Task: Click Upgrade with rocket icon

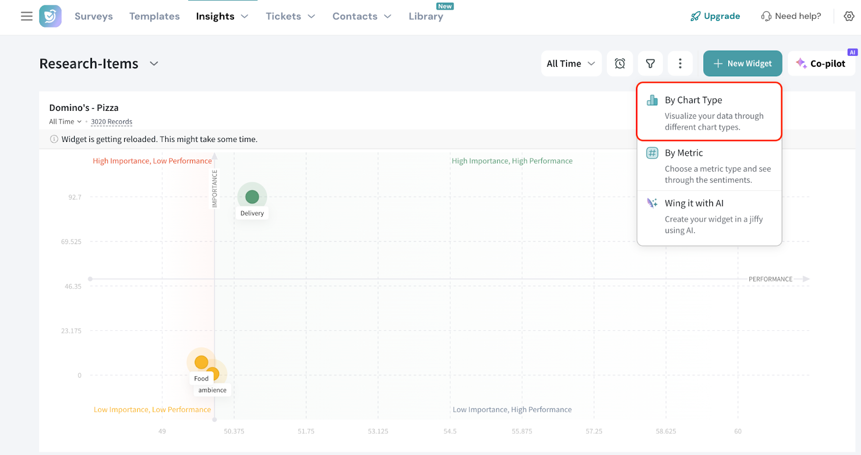Action: click(x=715, y=16)
